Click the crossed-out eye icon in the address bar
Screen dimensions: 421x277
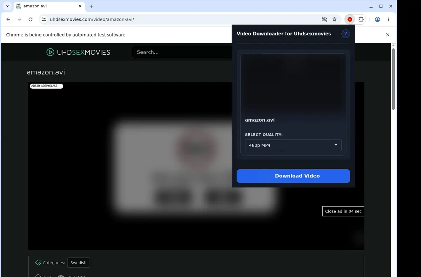point(325,20)
